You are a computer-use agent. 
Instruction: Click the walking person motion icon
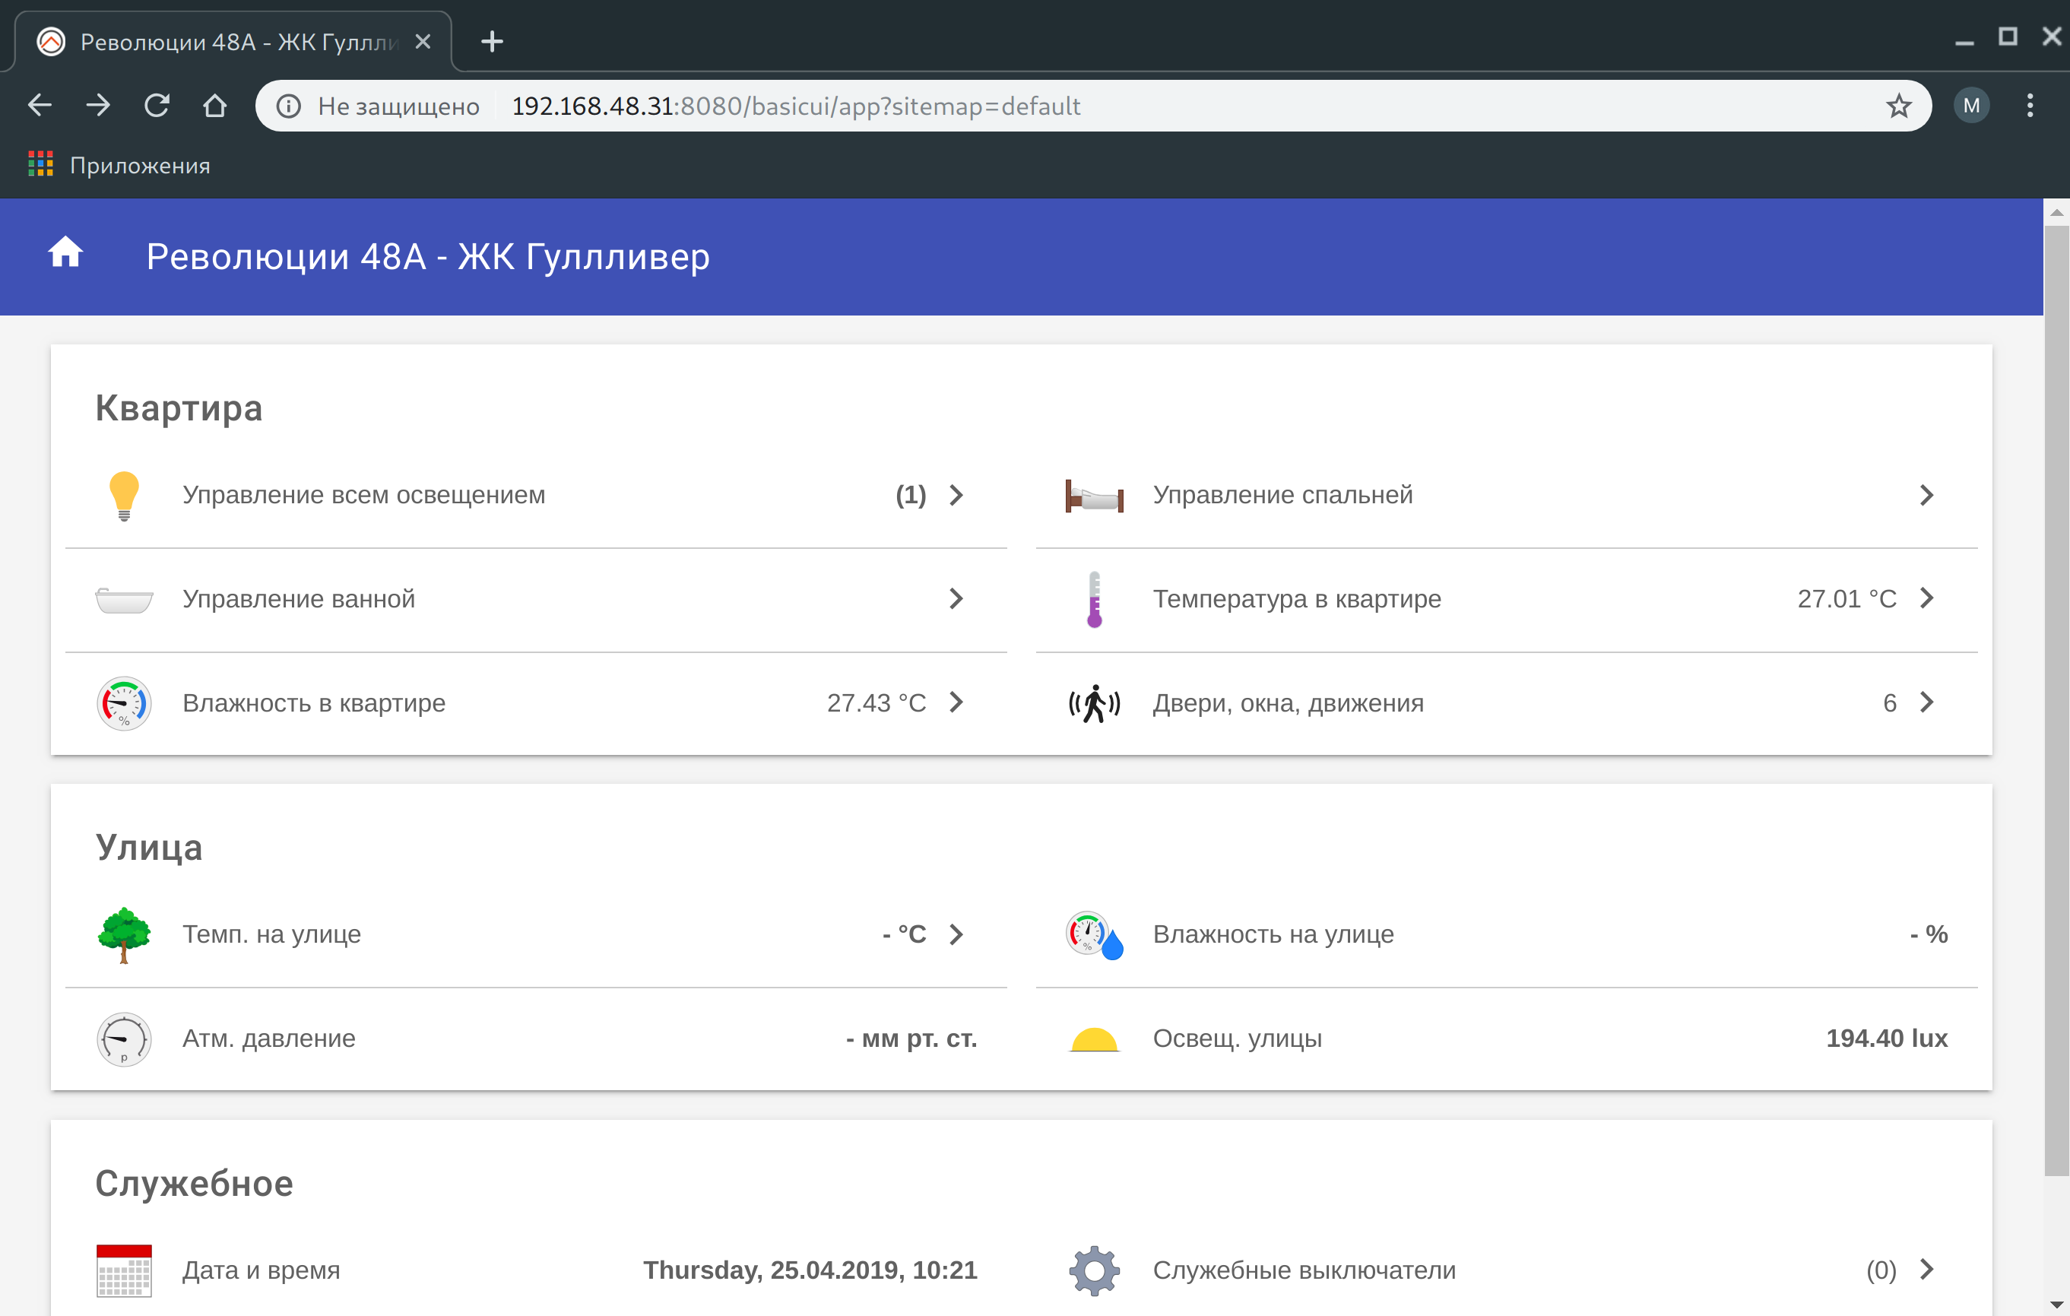(1093, 703)
